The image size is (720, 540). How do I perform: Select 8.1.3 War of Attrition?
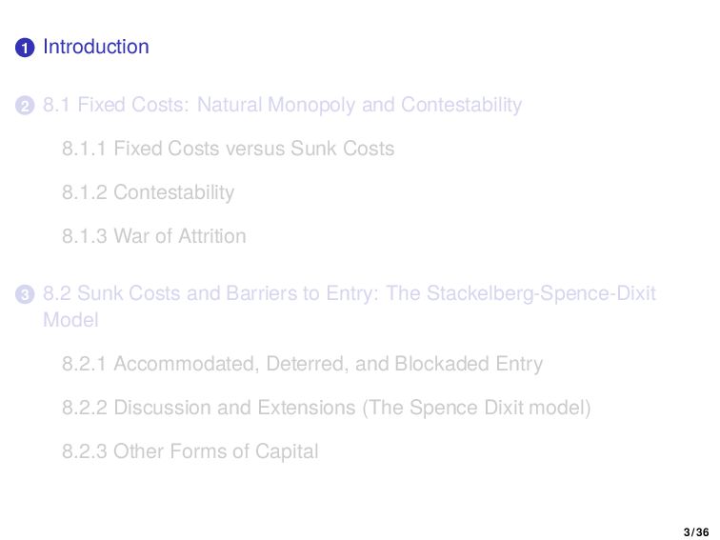153,236
